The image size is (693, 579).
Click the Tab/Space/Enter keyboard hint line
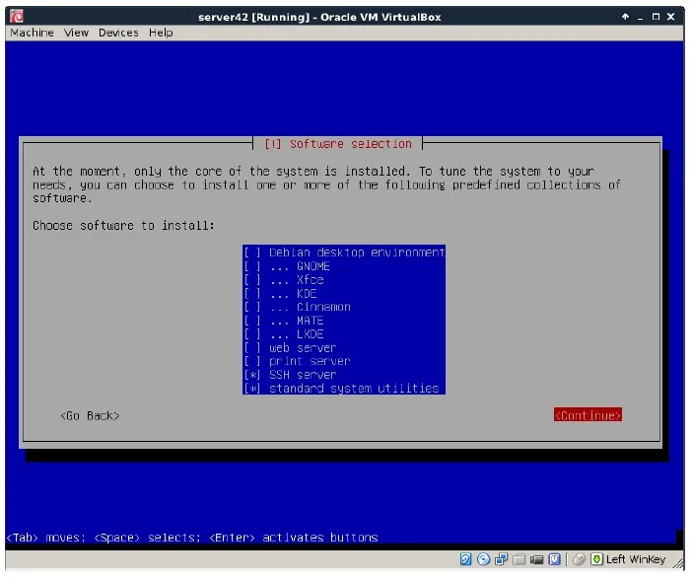click(x=192, y=538)
